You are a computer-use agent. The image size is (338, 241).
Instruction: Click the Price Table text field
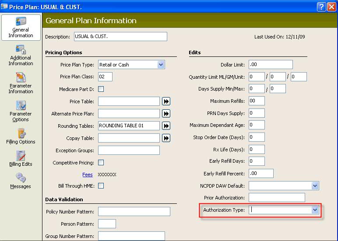pos(129,101)
